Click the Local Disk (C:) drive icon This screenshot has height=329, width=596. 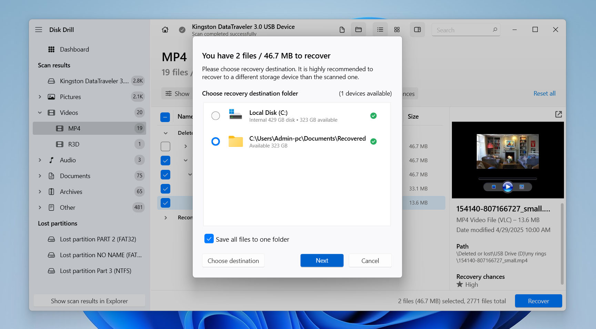pyautogui.click(x=235, y=114)
